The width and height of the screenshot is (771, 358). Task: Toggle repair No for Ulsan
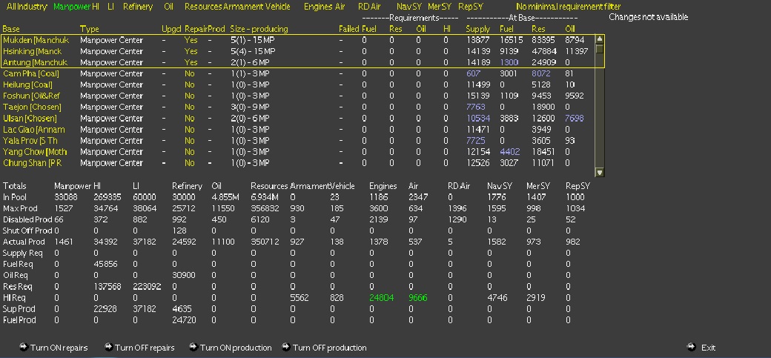(189, 118)
